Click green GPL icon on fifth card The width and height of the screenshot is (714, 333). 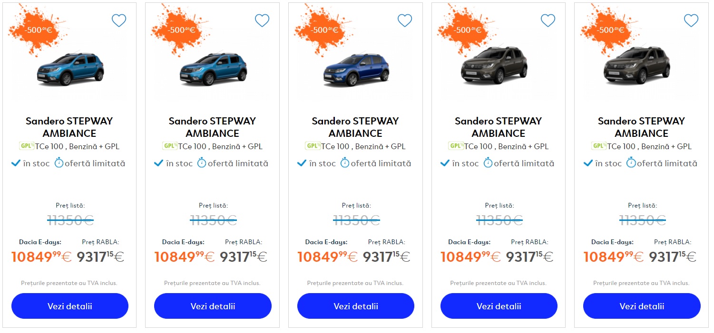599,146
